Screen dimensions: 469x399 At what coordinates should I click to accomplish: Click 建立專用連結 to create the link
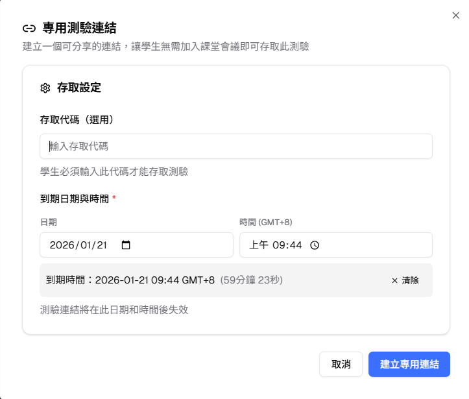pyautogui.click(x=409, y=364)
